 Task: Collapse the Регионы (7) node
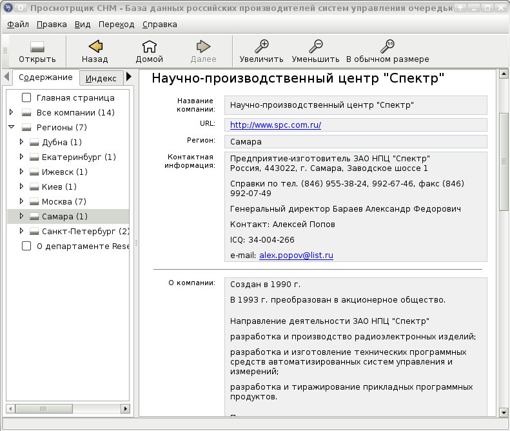[12, 127]
